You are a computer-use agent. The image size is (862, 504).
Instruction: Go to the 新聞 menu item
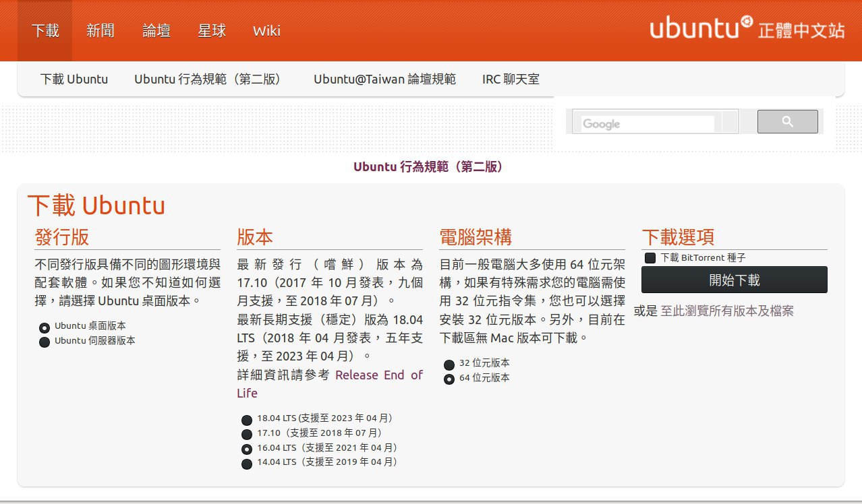click(x=100, y=31)
